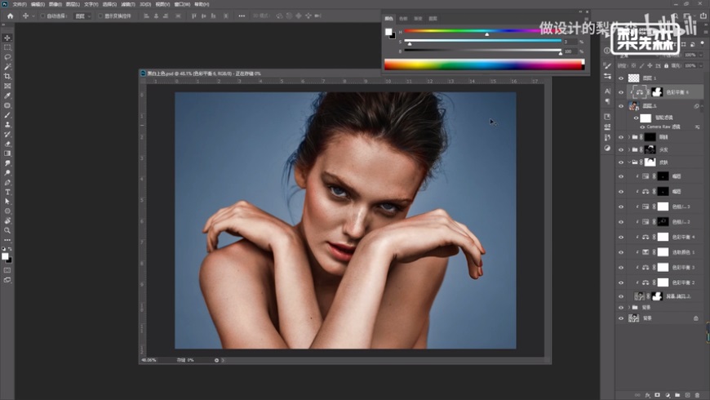The image size is (710, 400).
Task: Click the Home icon in options bar
Action: tap(10, 16)
